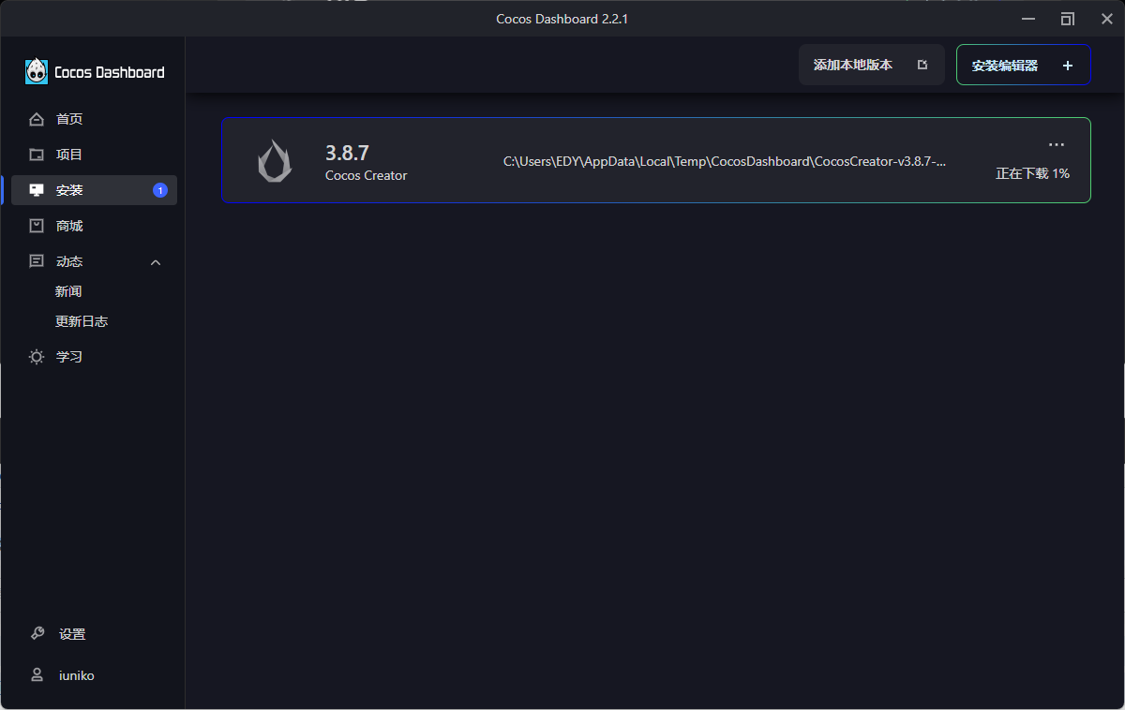Image resolution: width=1125 pixels, height=710 pixels.
Task: Click the home icon beside 首页
Action: [x=37, y=119]
